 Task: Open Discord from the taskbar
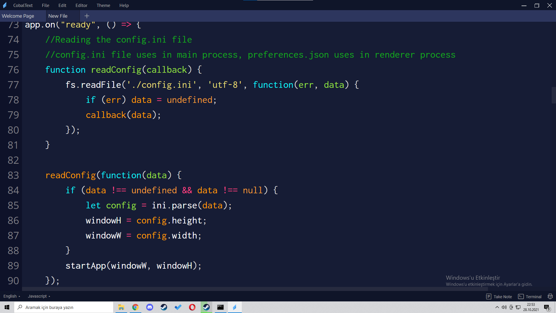tap(149, 307)
